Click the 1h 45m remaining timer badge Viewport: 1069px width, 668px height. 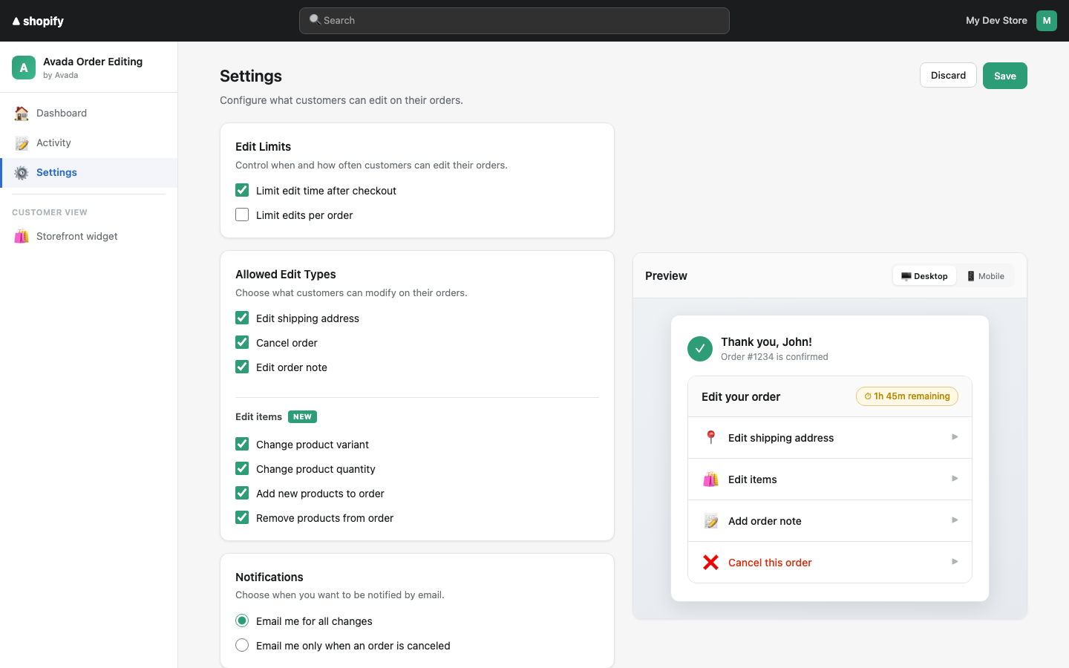[907, 396]
